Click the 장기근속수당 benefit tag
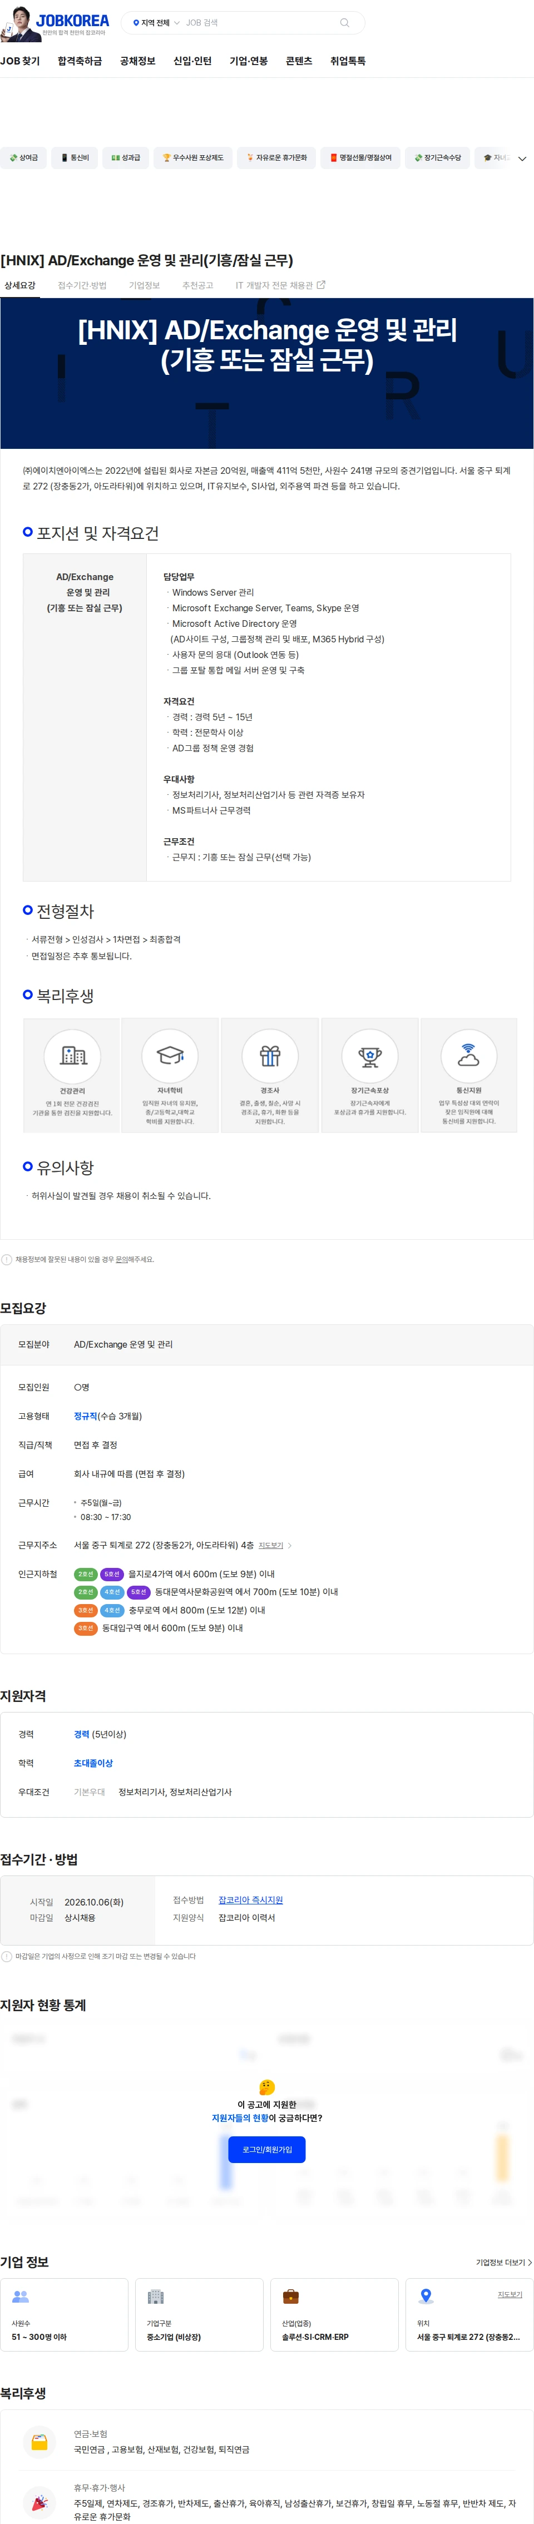 coord(437,158)
